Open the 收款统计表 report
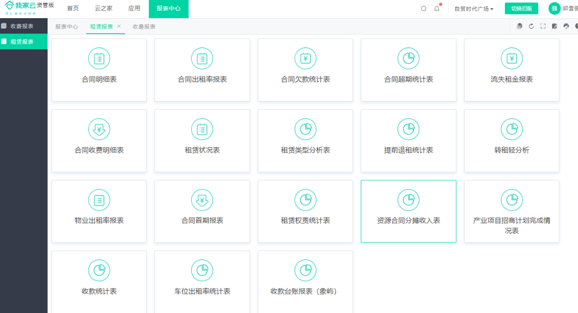This screenshot has height=313, width=578. tap(99, 281)
